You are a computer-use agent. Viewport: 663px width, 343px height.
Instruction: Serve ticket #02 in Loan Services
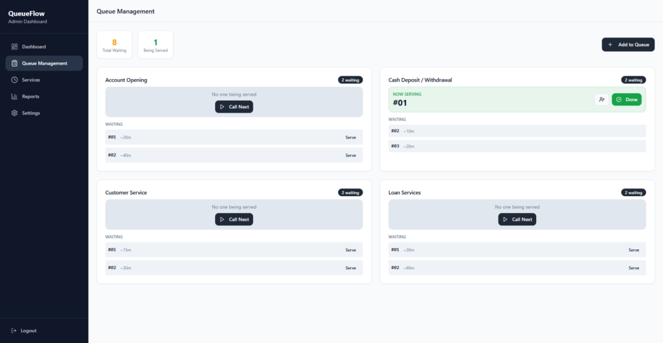pos(633,268)
